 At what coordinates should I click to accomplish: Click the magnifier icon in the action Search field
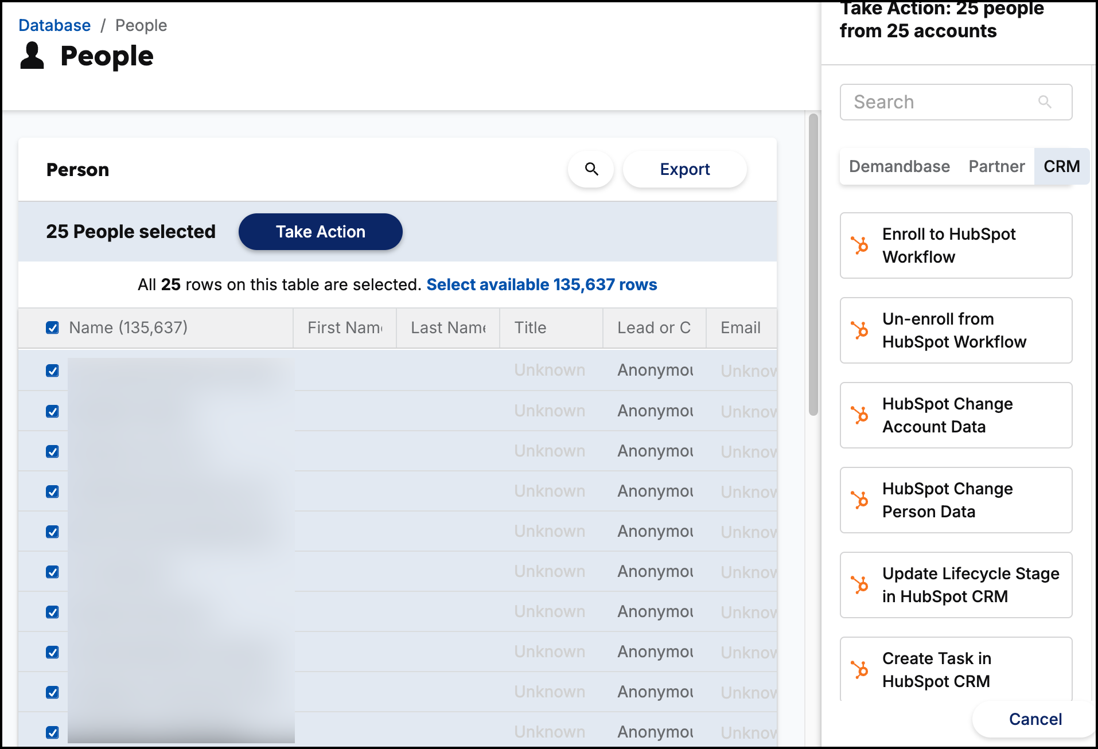click(x=1045, y=102)
